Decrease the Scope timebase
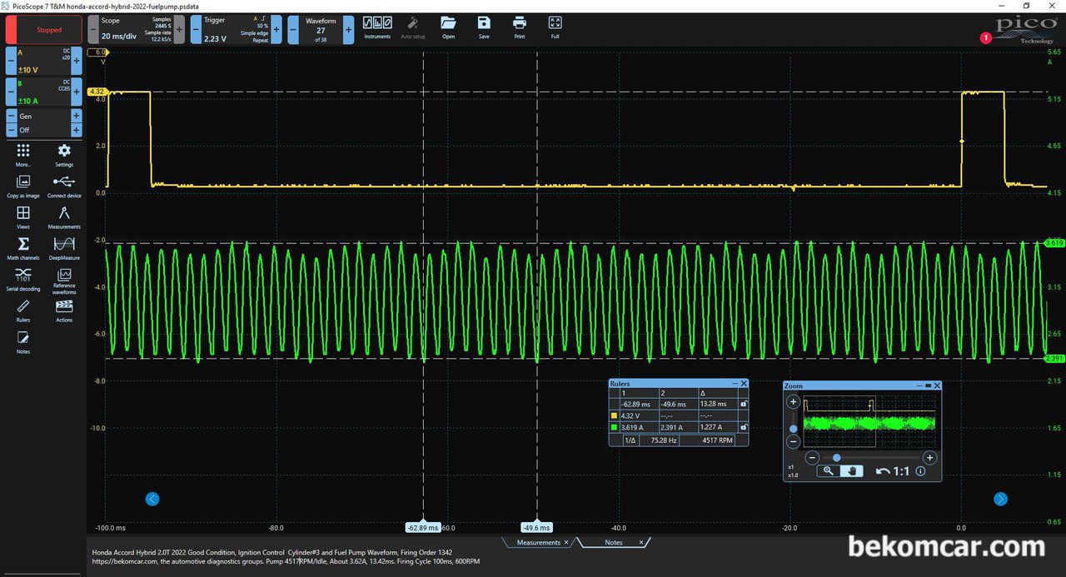This screenshot has width=1066, height=577. tap(92, 30)
